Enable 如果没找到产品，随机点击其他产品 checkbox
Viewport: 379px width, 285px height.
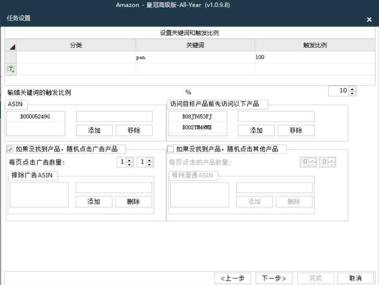tap(170, 149)
